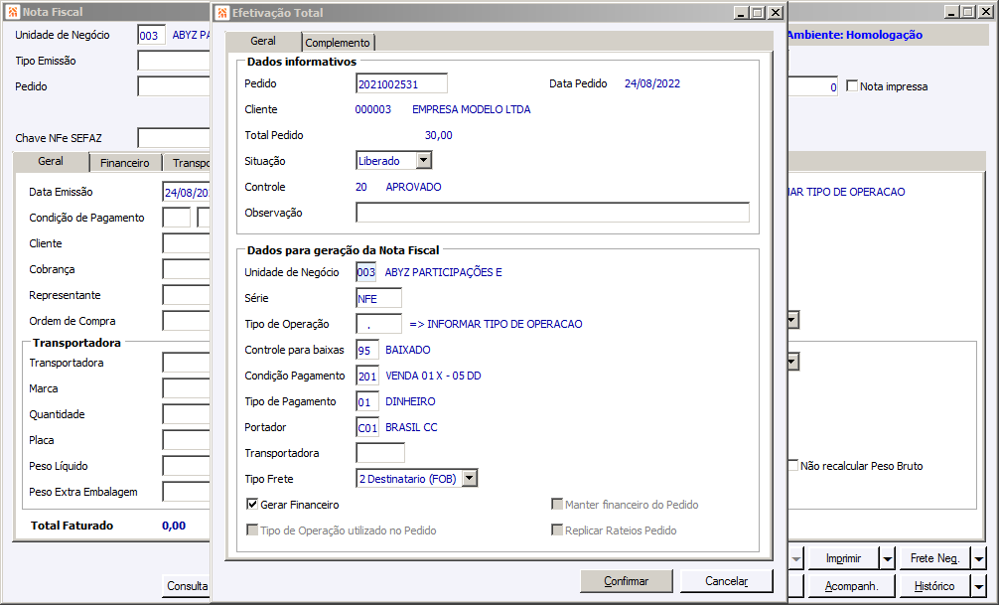Click Data Pedido value 24/08/2022
999x605 pixels.
click(651, 83)
